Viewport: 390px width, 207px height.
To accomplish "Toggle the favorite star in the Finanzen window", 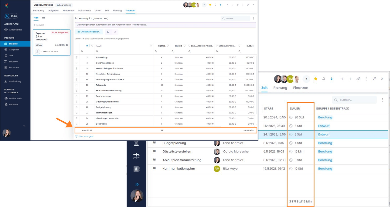I will [210, 5].
